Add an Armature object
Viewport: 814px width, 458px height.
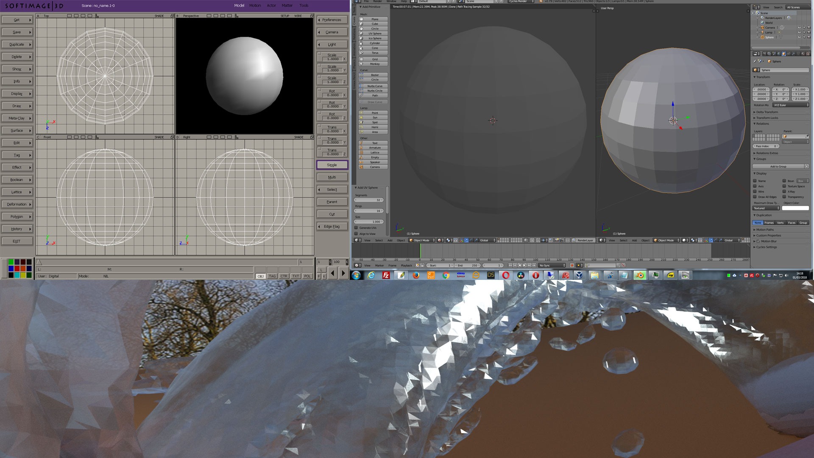[x=374, y=148]
